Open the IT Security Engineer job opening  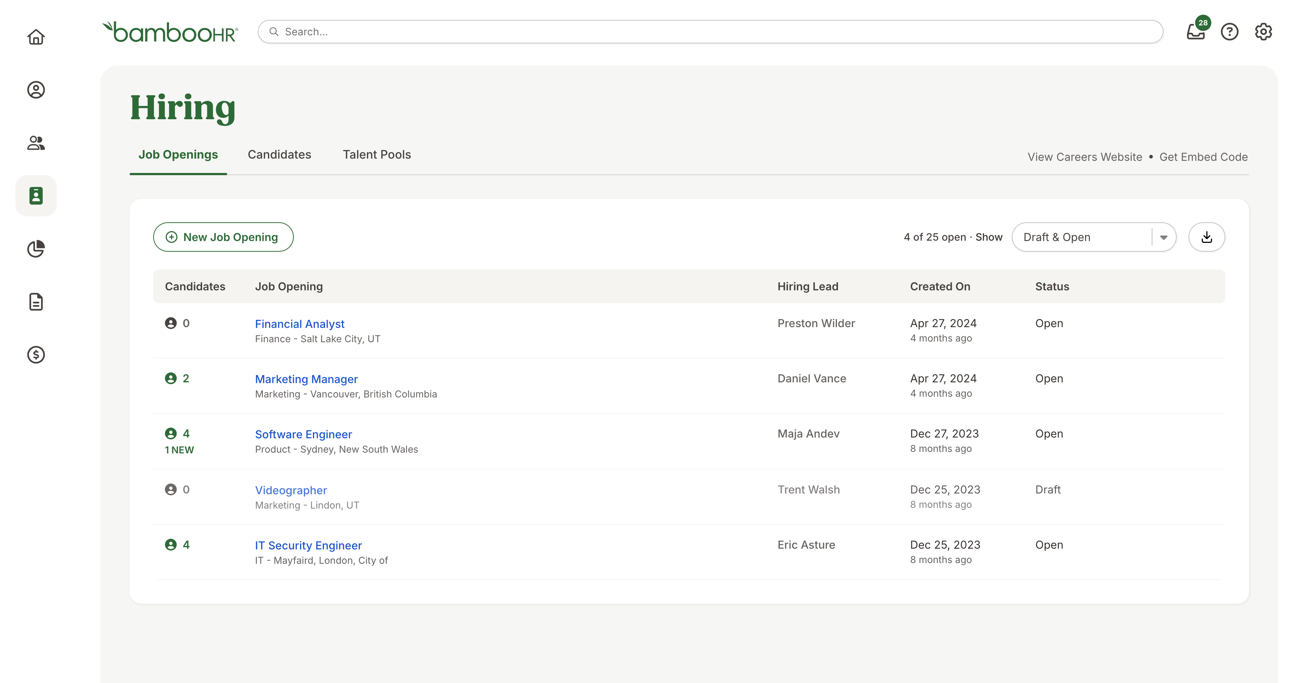point(308,545)
